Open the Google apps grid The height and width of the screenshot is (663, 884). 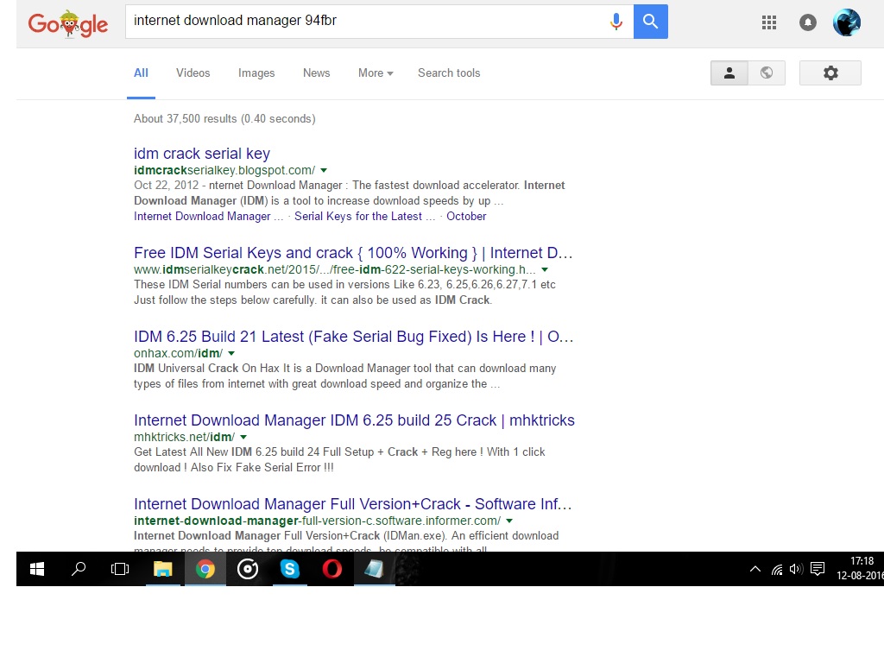pyautogui.click(x=768, y=22)
